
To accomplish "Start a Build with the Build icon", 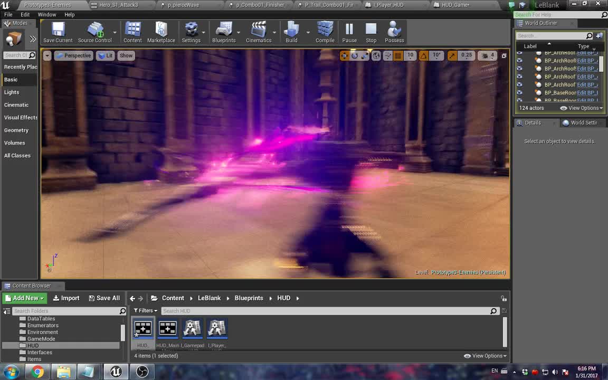I will 291,32.
